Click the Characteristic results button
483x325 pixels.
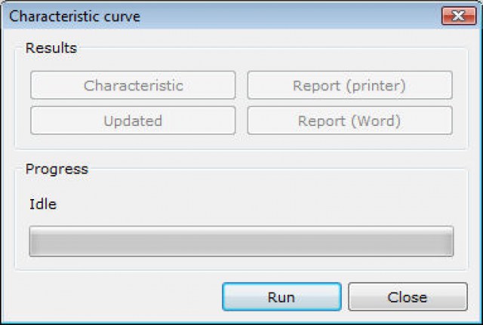pyautogui.click(x=133, y=85)
